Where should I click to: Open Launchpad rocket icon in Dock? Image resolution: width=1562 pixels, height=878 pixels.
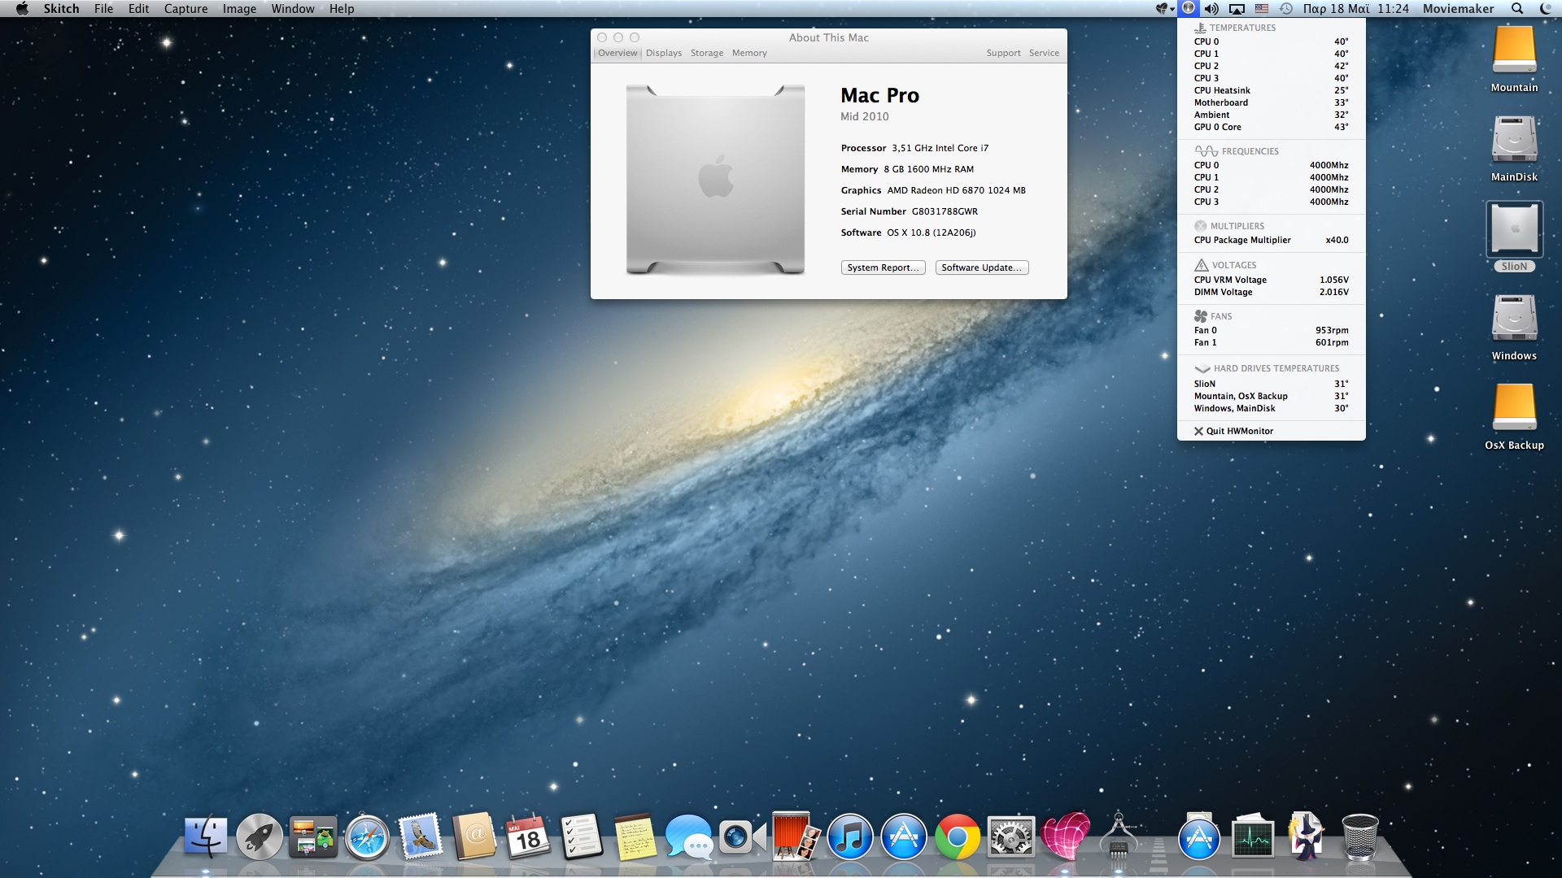pos(260,837)
